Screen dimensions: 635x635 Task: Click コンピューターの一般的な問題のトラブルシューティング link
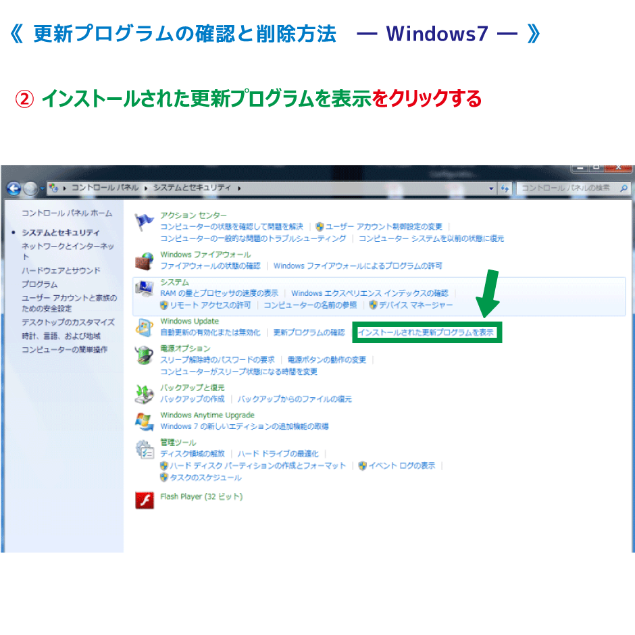point(253,238)
